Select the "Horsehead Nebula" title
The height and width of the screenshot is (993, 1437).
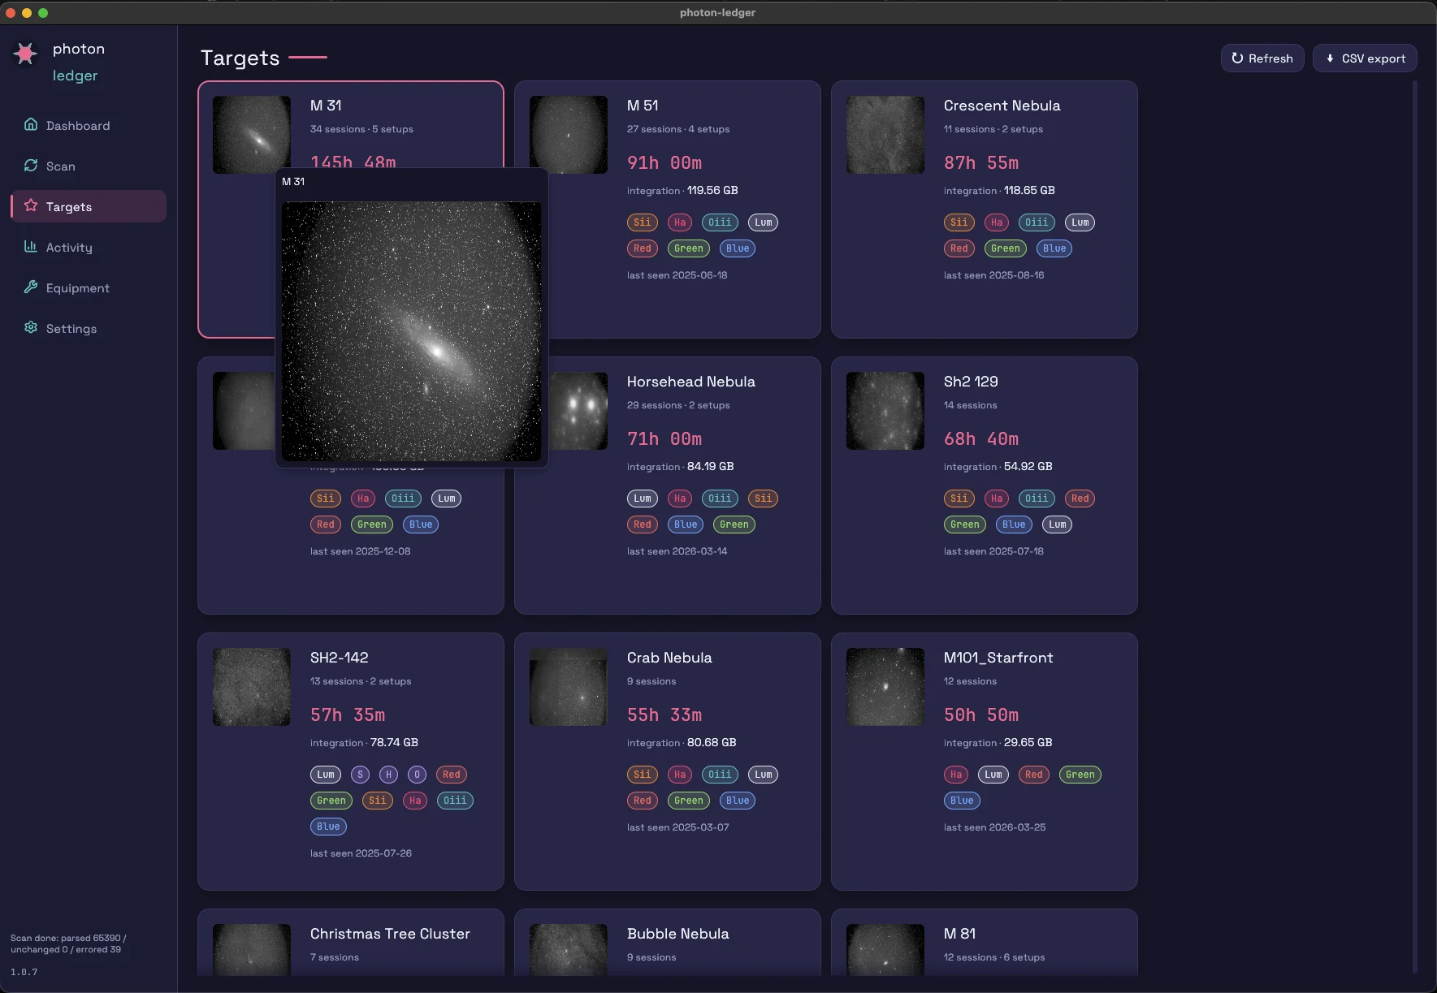(691, 382)
